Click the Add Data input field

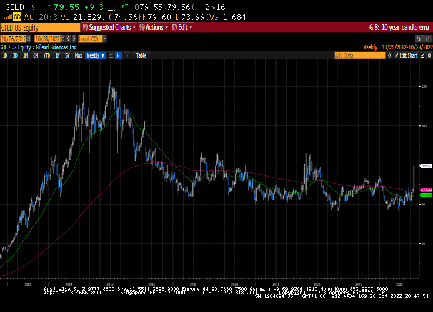[x=360, y=55]
